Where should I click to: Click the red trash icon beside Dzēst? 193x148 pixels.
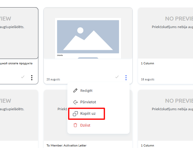(76, 125)
